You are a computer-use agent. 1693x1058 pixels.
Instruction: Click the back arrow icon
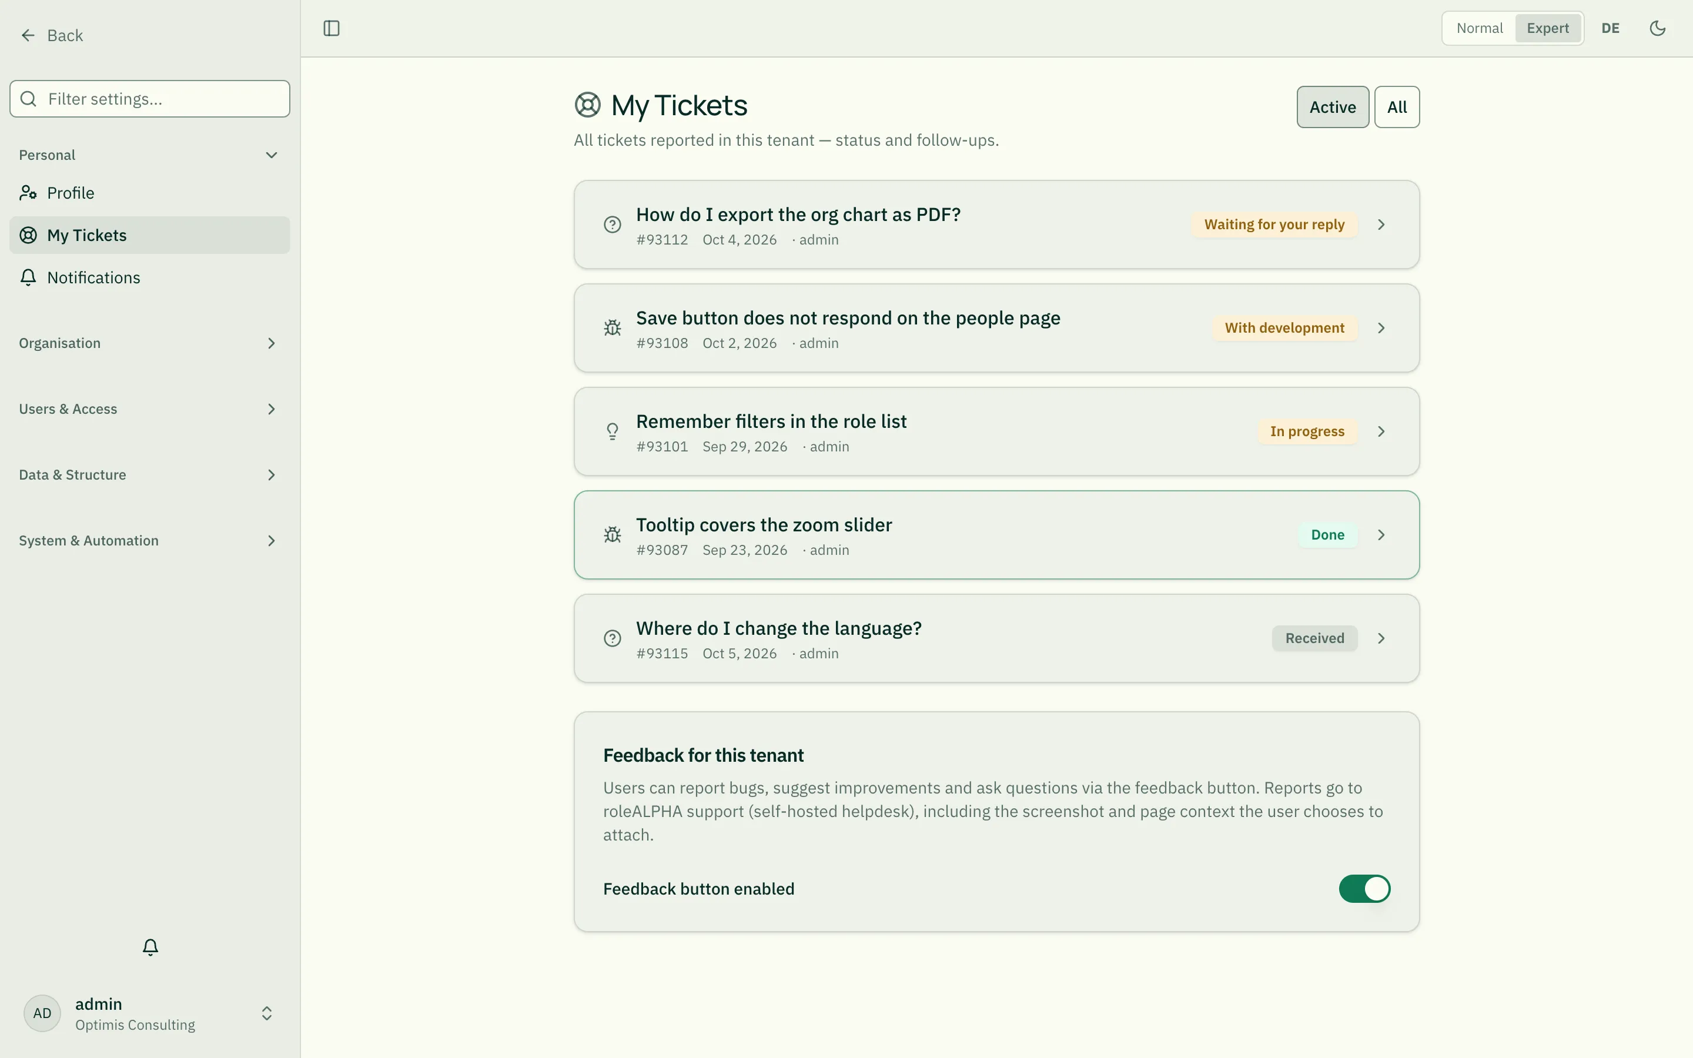point(28,35)
